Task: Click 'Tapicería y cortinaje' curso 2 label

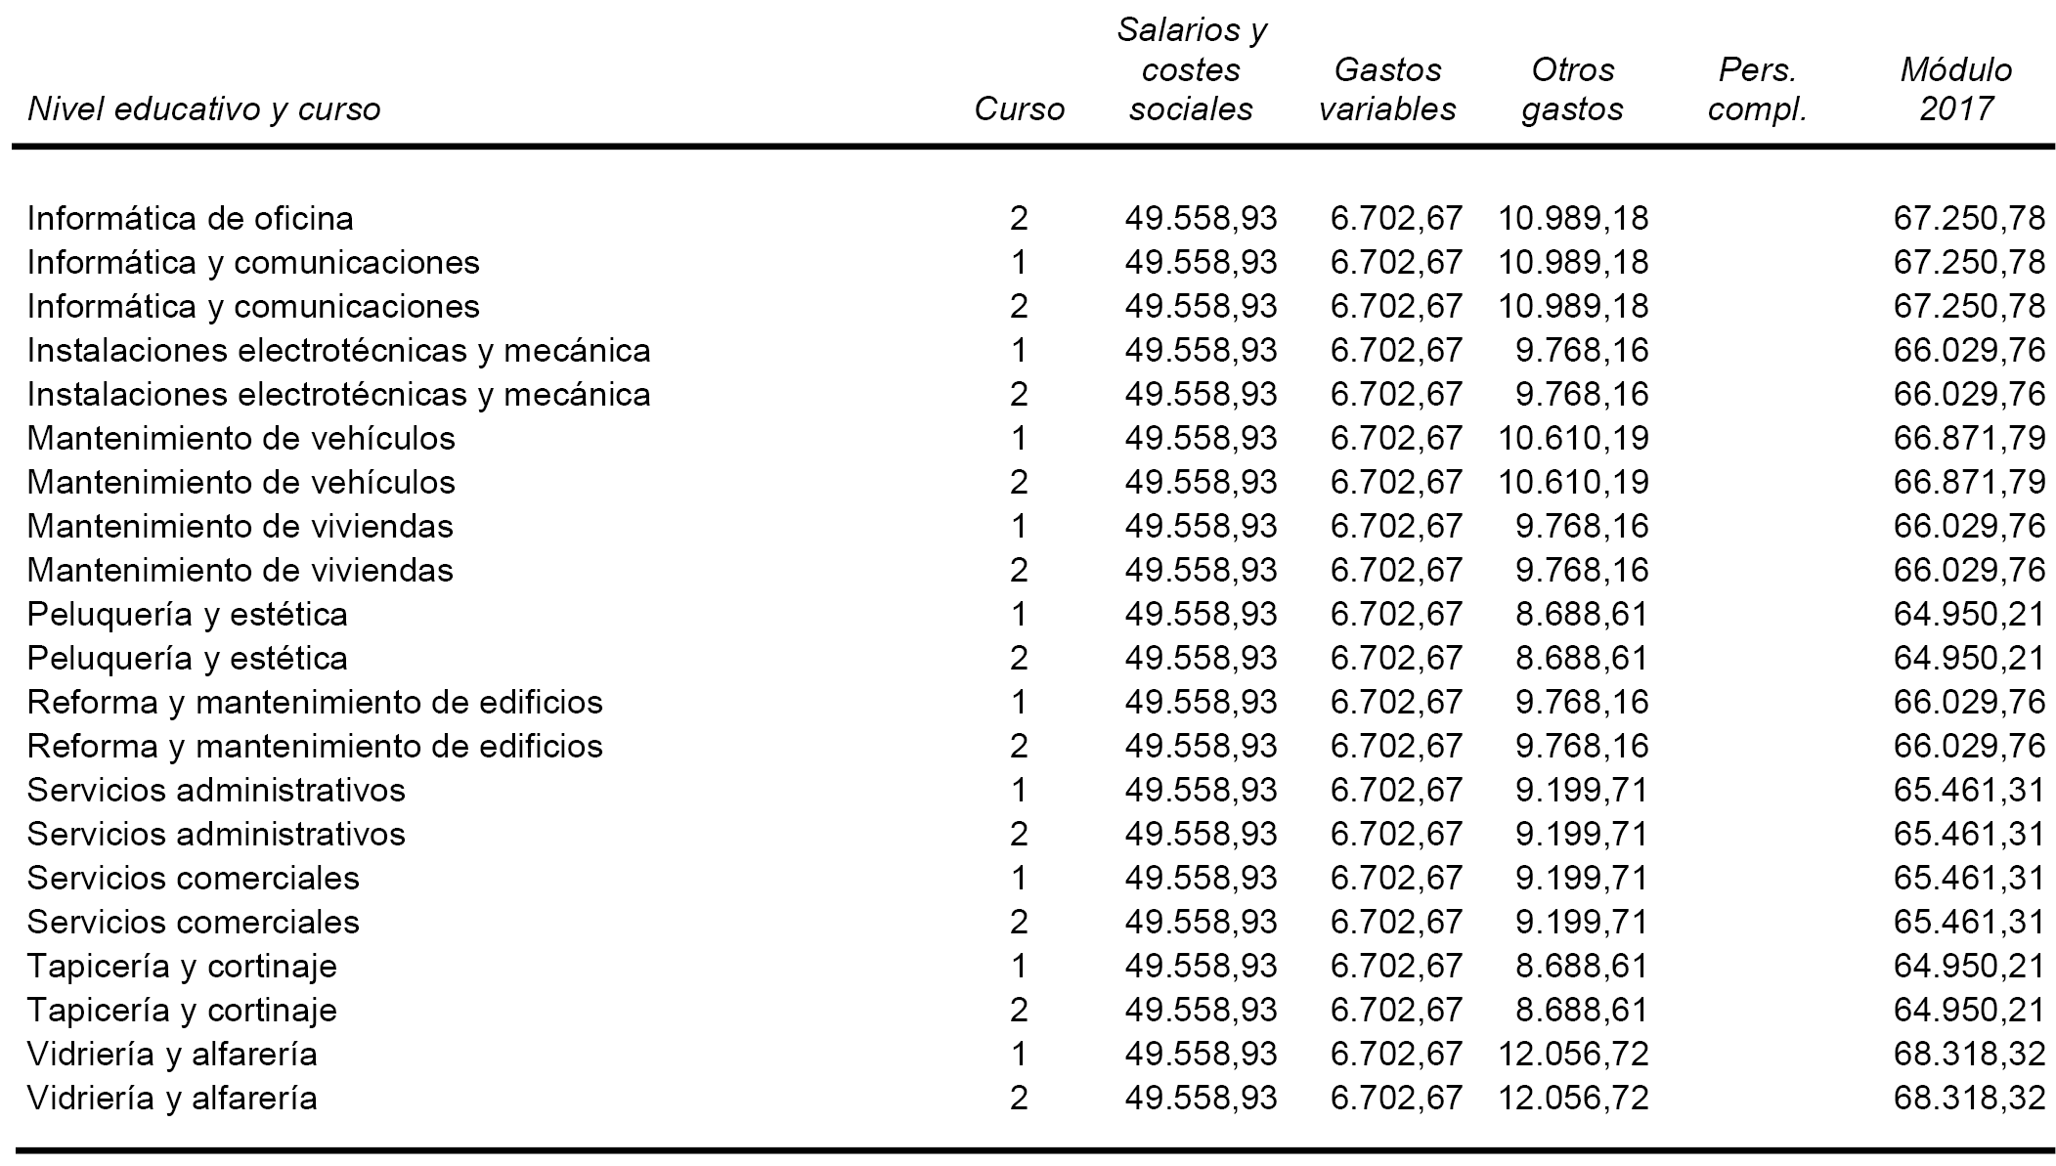Action: tap(182, 1010)
